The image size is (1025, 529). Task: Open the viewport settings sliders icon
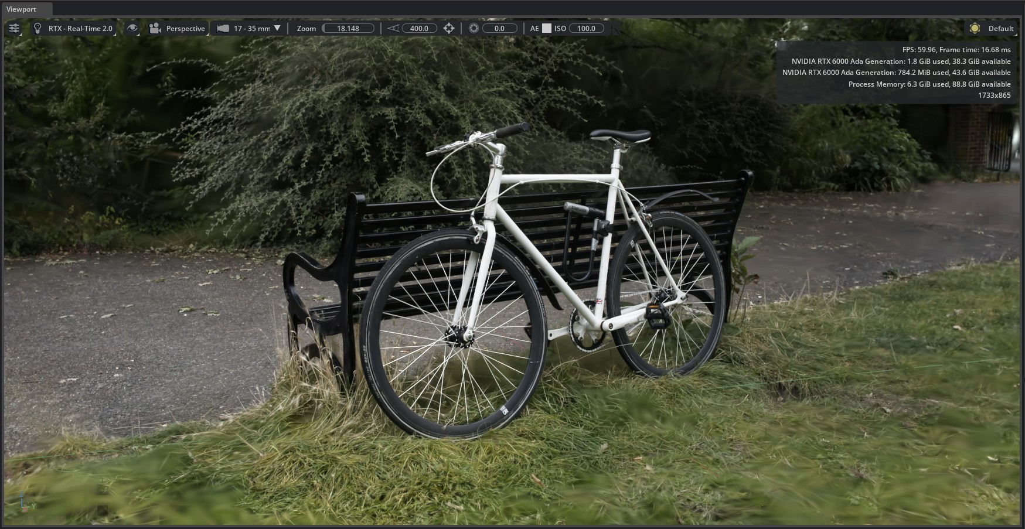(x=14, y=28)
